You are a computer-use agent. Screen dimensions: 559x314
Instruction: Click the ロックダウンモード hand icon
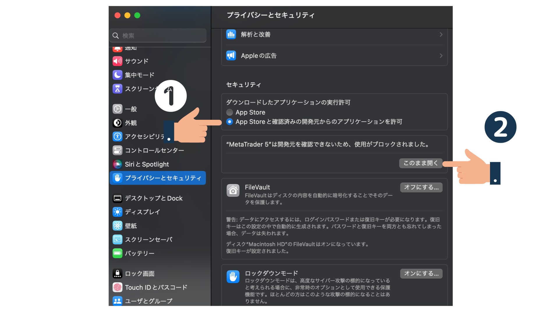tap(233, 276)
